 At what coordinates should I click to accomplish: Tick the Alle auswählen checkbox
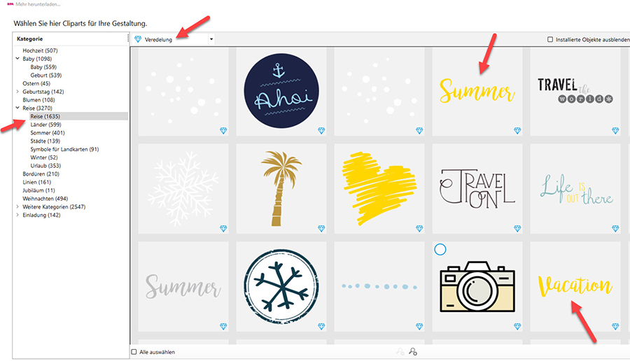(134, 352)
